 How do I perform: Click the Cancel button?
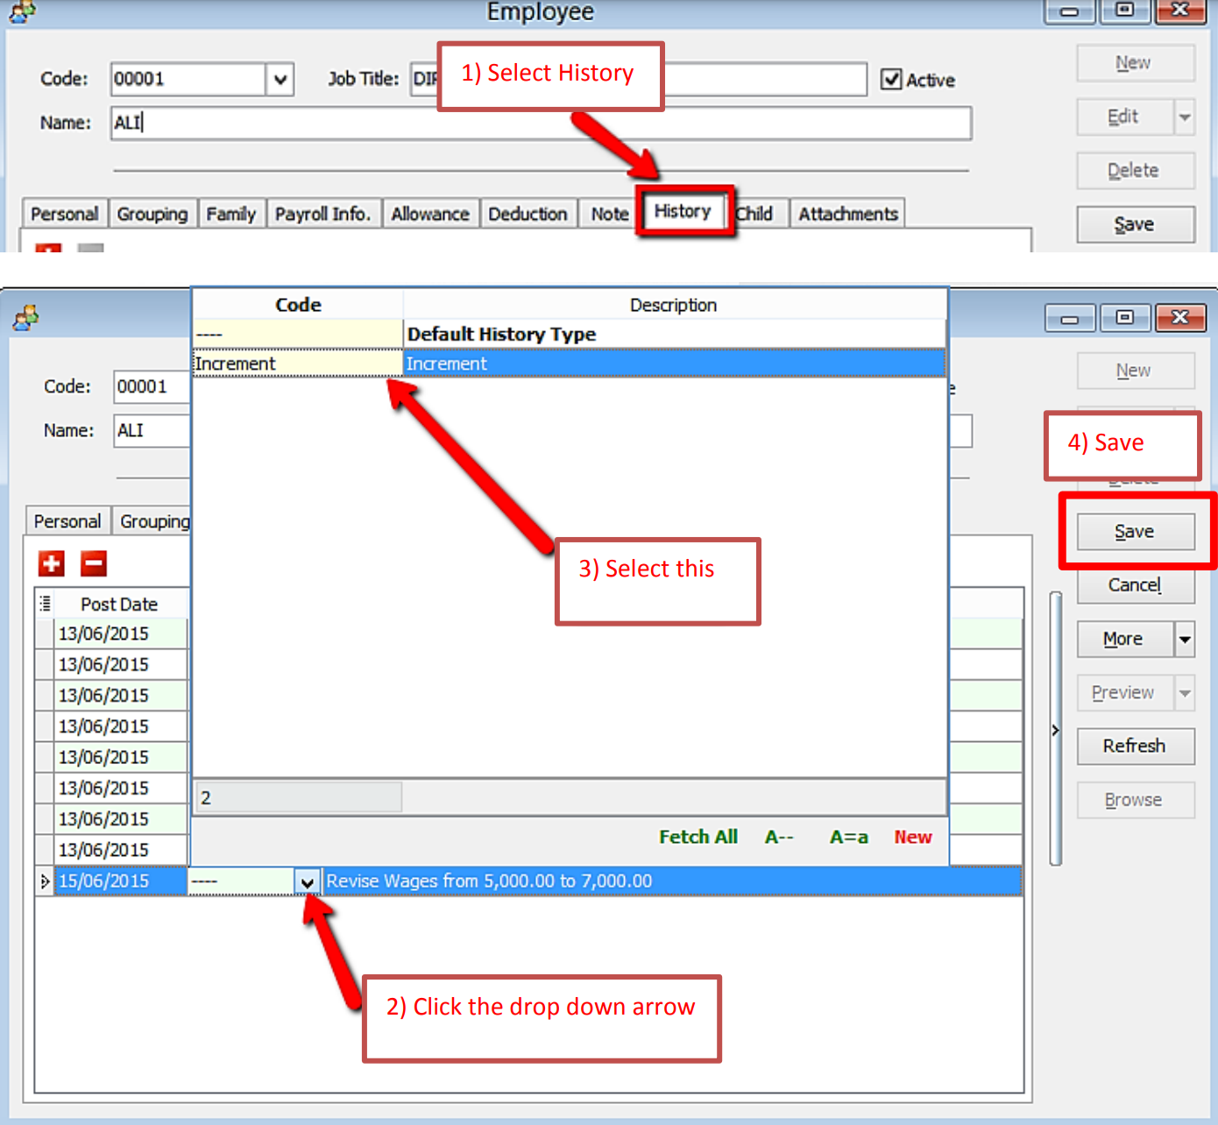(1135, 585)
